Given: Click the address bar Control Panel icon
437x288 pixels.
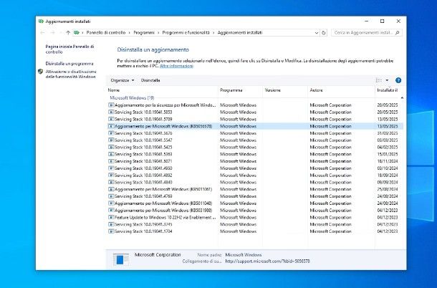Looking at the screenshot, I should pyautogui.click(x=77, y=33).
